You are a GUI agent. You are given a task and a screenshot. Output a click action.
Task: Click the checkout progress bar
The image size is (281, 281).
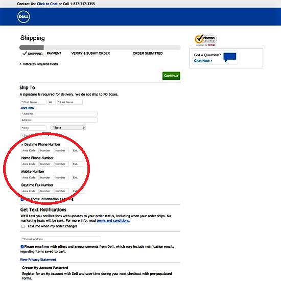click(x=100, y=48)
